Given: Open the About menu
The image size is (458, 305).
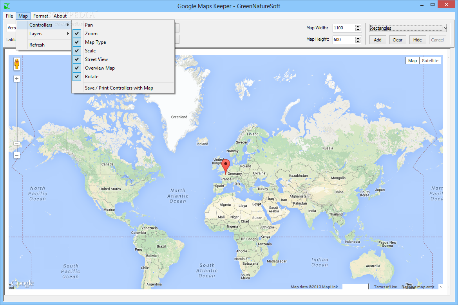Looking at the screenshot, I should tap(60, 16).
